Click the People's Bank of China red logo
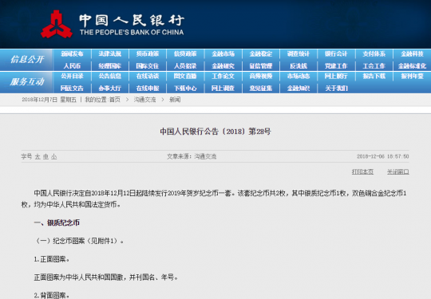The width and height of the screenshot is (431, 299). click(57, 24)
